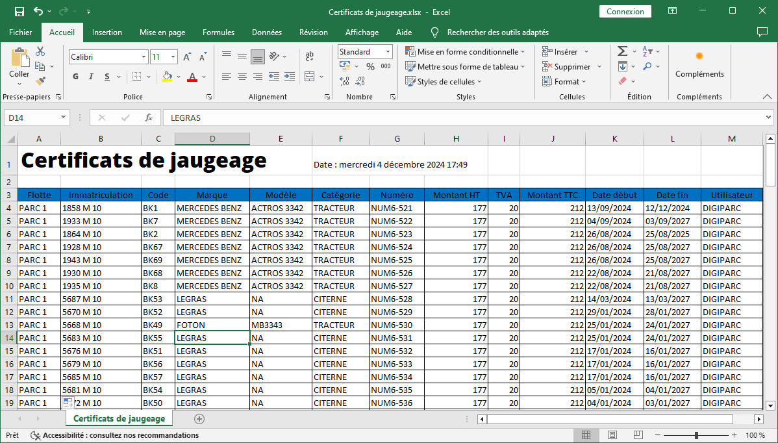Screen dimensions: 778x443
Task: Save the workbook with the floppy disk icon
Action: pos(19,12)
